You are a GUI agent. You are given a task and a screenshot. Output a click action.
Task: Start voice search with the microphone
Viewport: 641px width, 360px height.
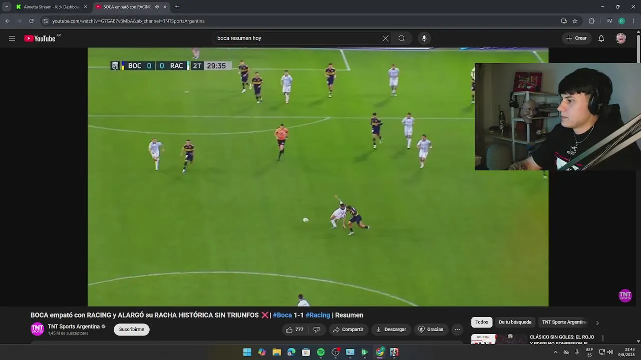point(424,38)
